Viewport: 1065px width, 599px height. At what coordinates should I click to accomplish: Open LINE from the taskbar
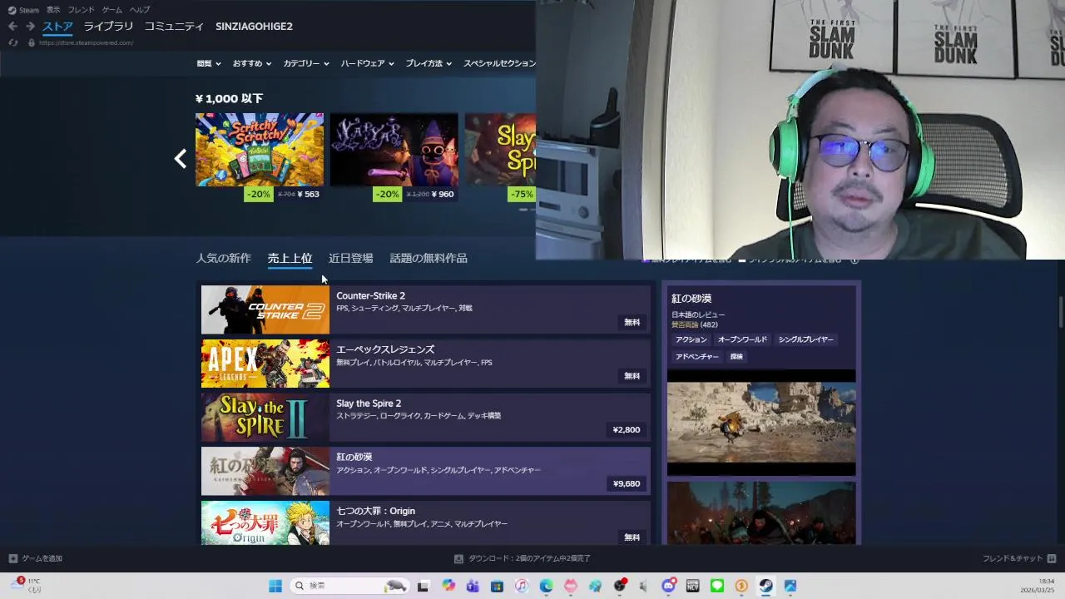[717, 586]
